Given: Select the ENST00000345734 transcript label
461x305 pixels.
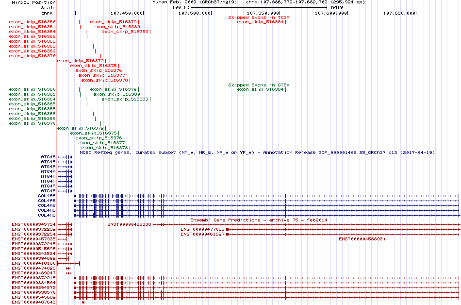Looking at the screenshot, I should pos(33,224).
